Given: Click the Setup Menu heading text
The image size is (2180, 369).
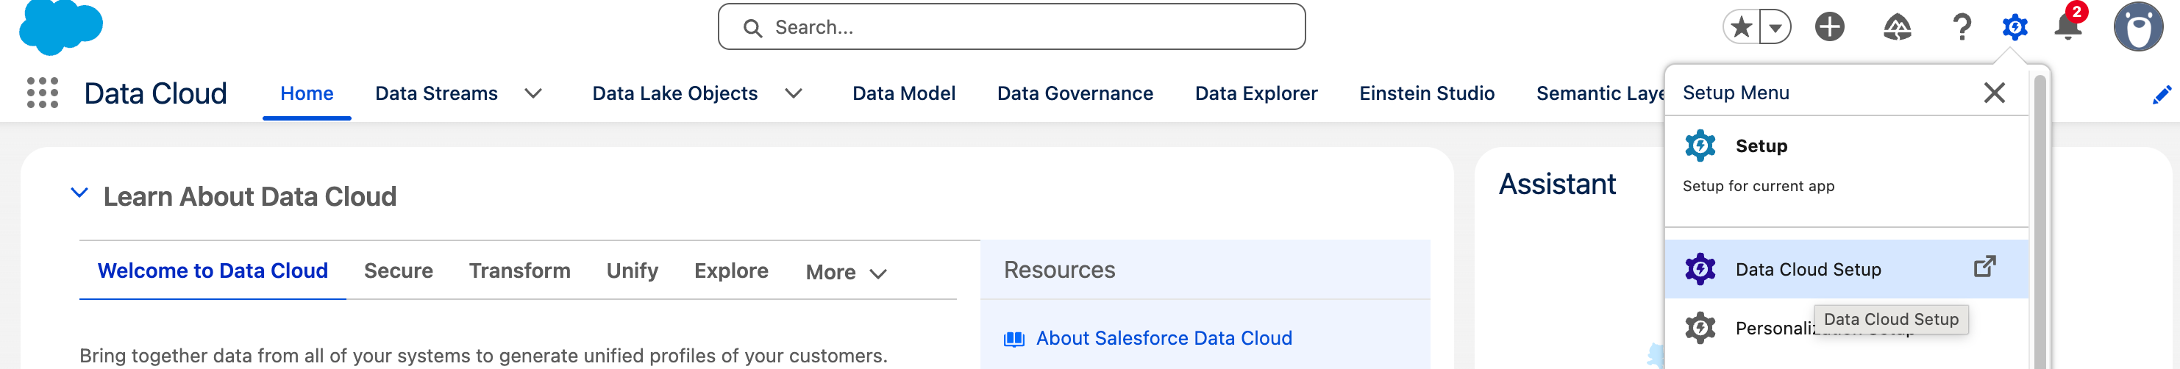Looking at the screenshot, I should (1736, 93).
